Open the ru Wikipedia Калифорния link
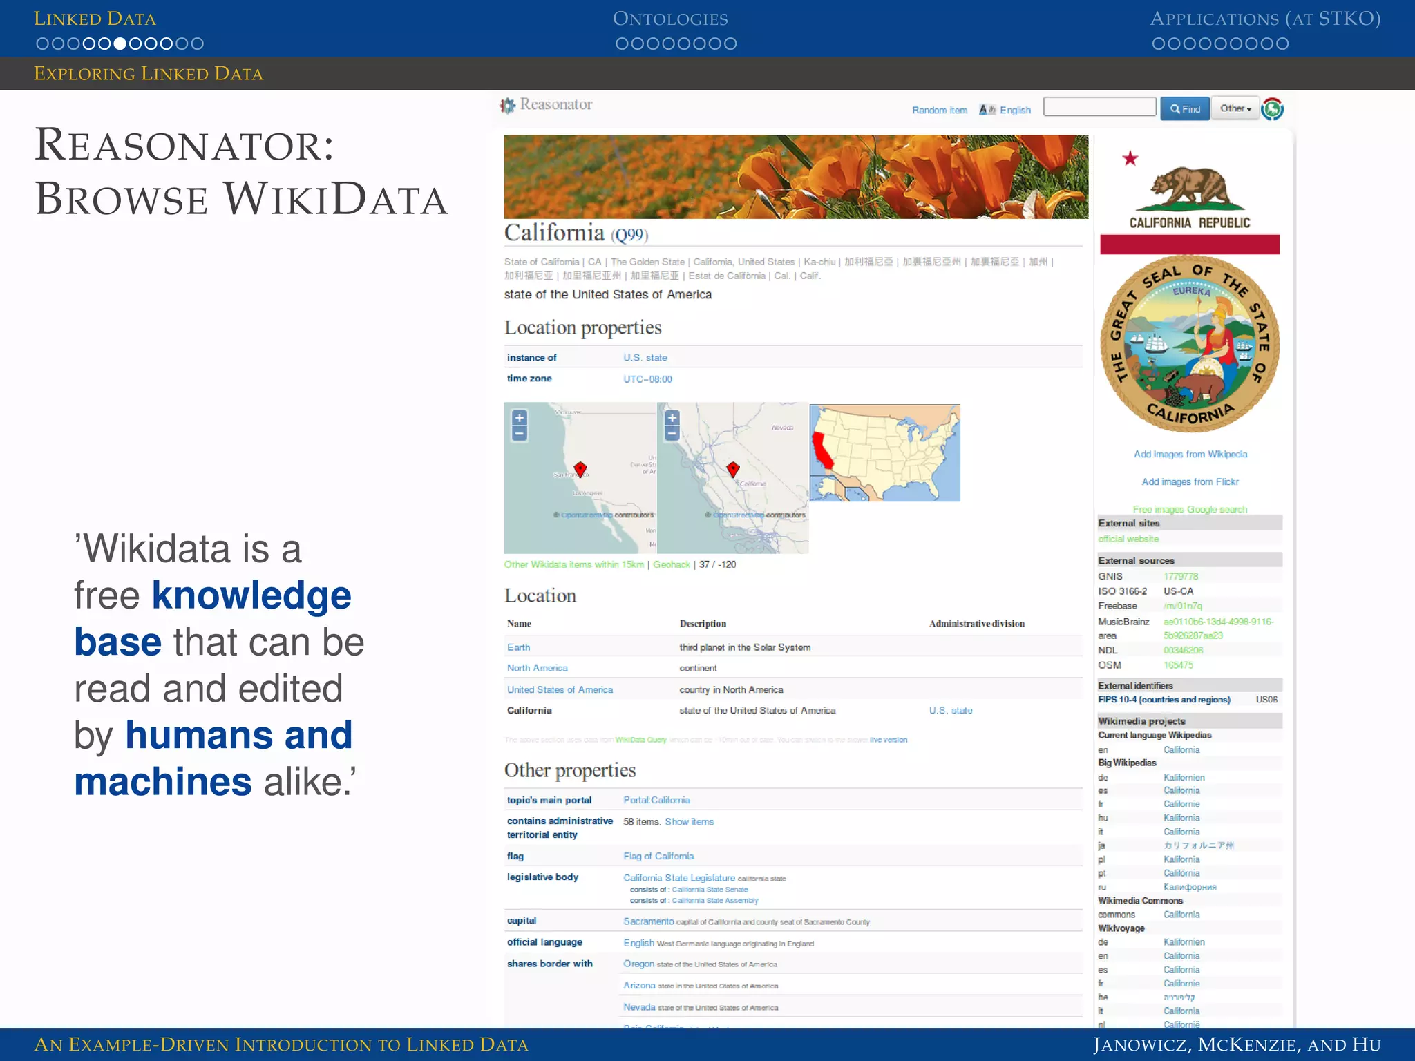The image size is (1415, 1061). click(x=1190, y=887)
